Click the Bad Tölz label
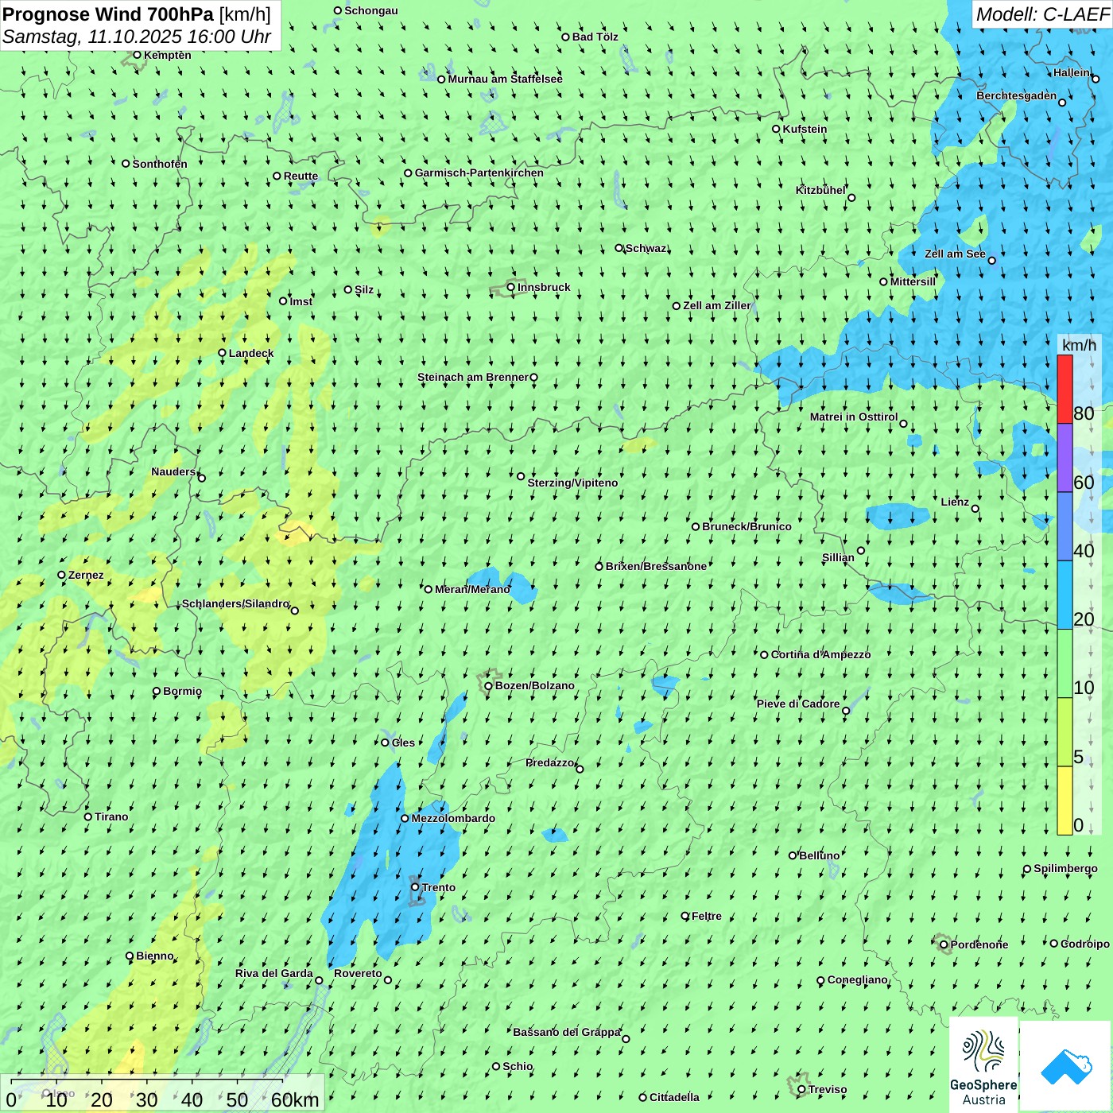This screenshot has width=1113, height=1113. click(x=595, y=37)
